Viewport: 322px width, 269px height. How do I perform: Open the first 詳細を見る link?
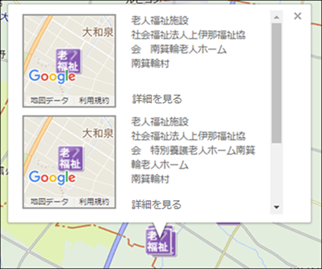point(158,99)
